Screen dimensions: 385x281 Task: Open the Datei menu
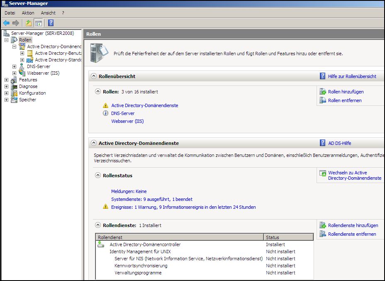click(x=10, y=13)
